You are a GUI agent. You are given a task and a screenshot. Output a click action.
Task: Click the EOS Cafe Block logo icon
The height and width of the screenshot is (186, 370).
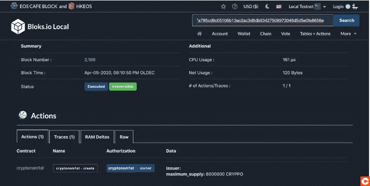click(14, 6)
